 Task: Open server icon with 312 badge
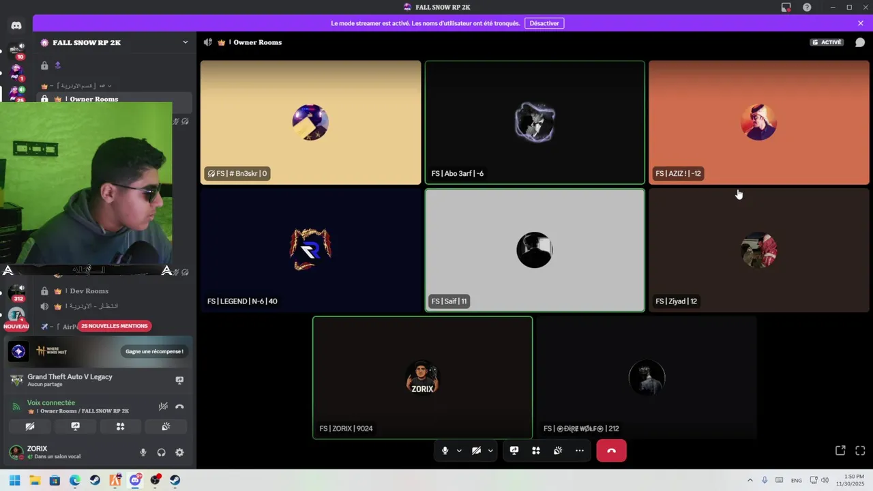tap(16, 293)
